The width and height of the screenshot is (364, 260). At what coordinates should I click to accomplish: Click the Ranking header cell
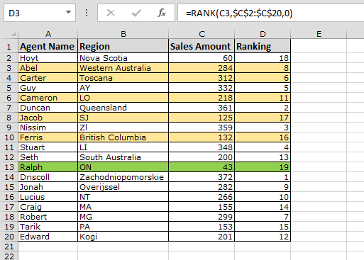point(263,46)
